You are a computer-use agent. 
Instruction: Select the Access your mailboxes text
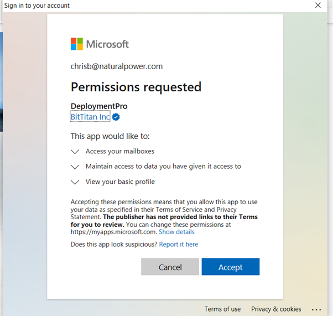[120, 151]
